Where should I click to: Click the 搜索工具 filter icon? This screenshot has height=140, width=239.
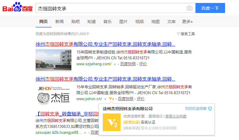178,34
